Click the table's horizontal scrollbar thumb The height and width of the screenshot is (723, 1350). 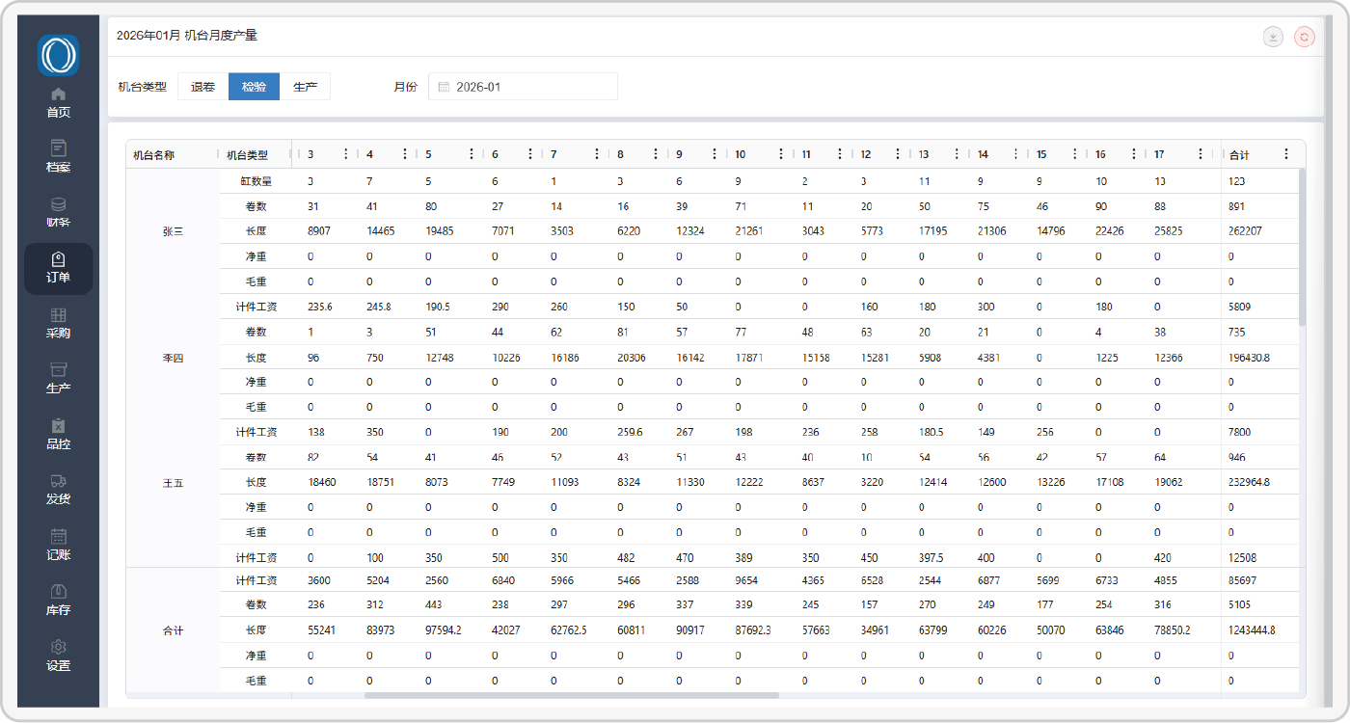click(571, 694)
